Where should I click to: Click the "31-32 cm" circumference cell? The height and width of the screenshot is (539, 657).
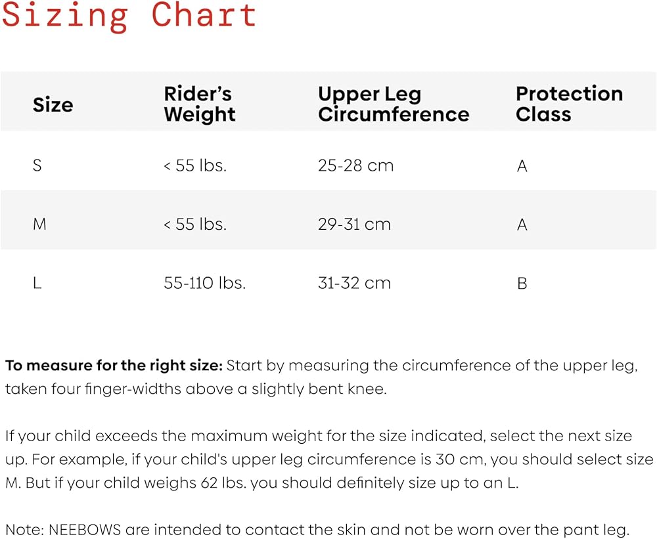point(354,284)
